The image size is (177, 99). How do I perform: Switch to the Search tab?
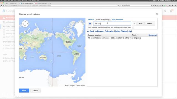pyautogui.click(x=91, y=20)
